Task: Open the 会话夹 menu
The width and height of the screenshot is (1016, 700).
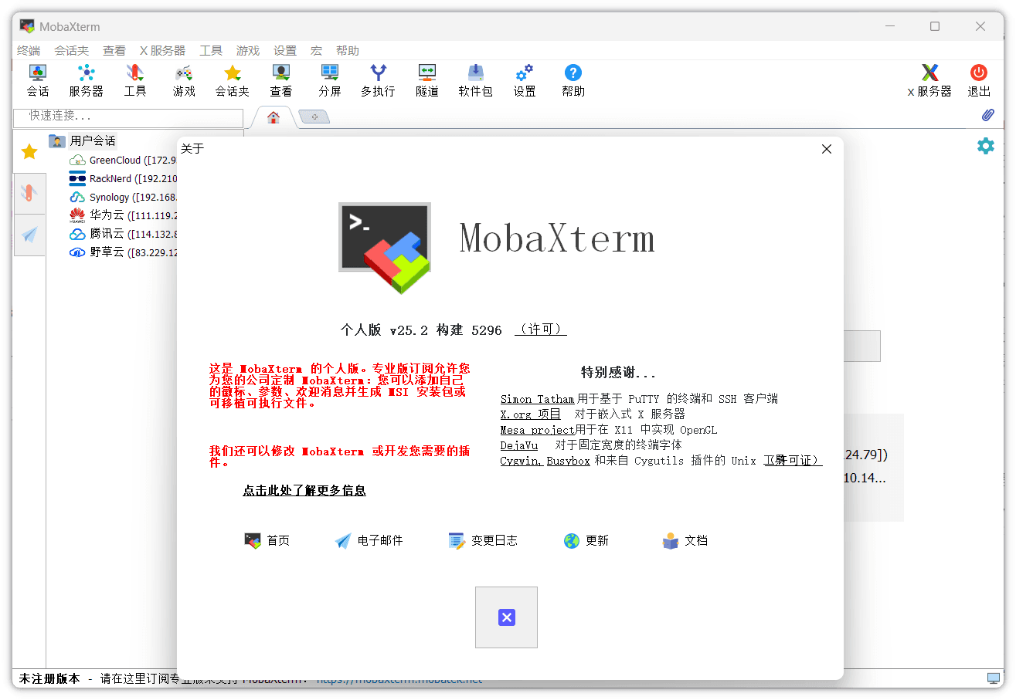Action: pos(71,50)
